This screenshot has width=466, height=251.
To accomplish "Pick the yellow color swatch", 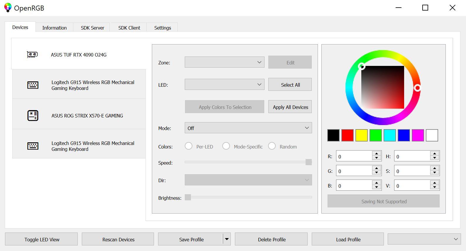I will (362, 135).
